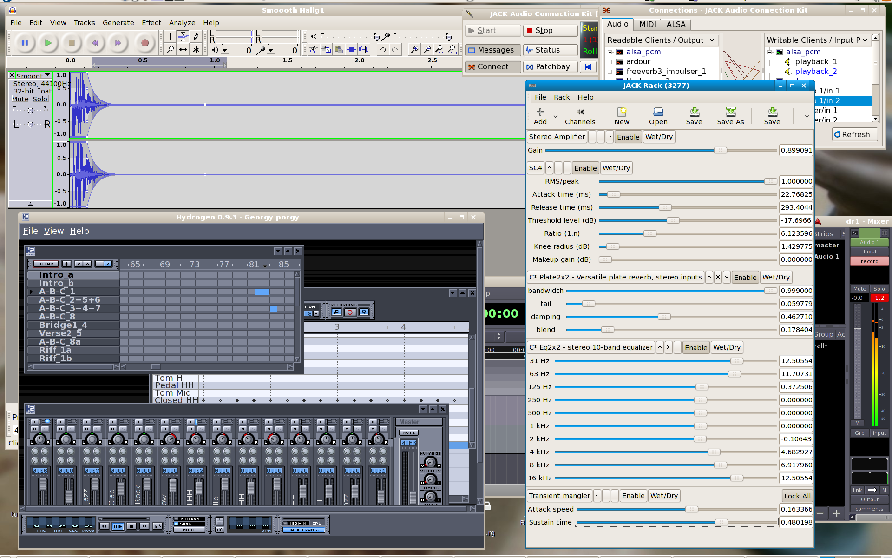Image resolution: width=892 pixels, height=558 pixels.
Task: Open View menu in Hydrogen
Action: pos(54,231)
